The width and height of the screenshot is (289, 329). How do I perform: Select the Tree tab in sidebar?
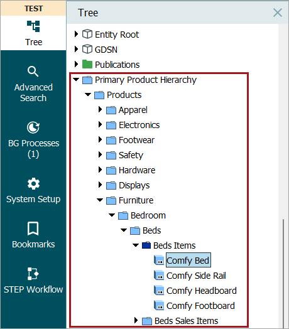33,33
